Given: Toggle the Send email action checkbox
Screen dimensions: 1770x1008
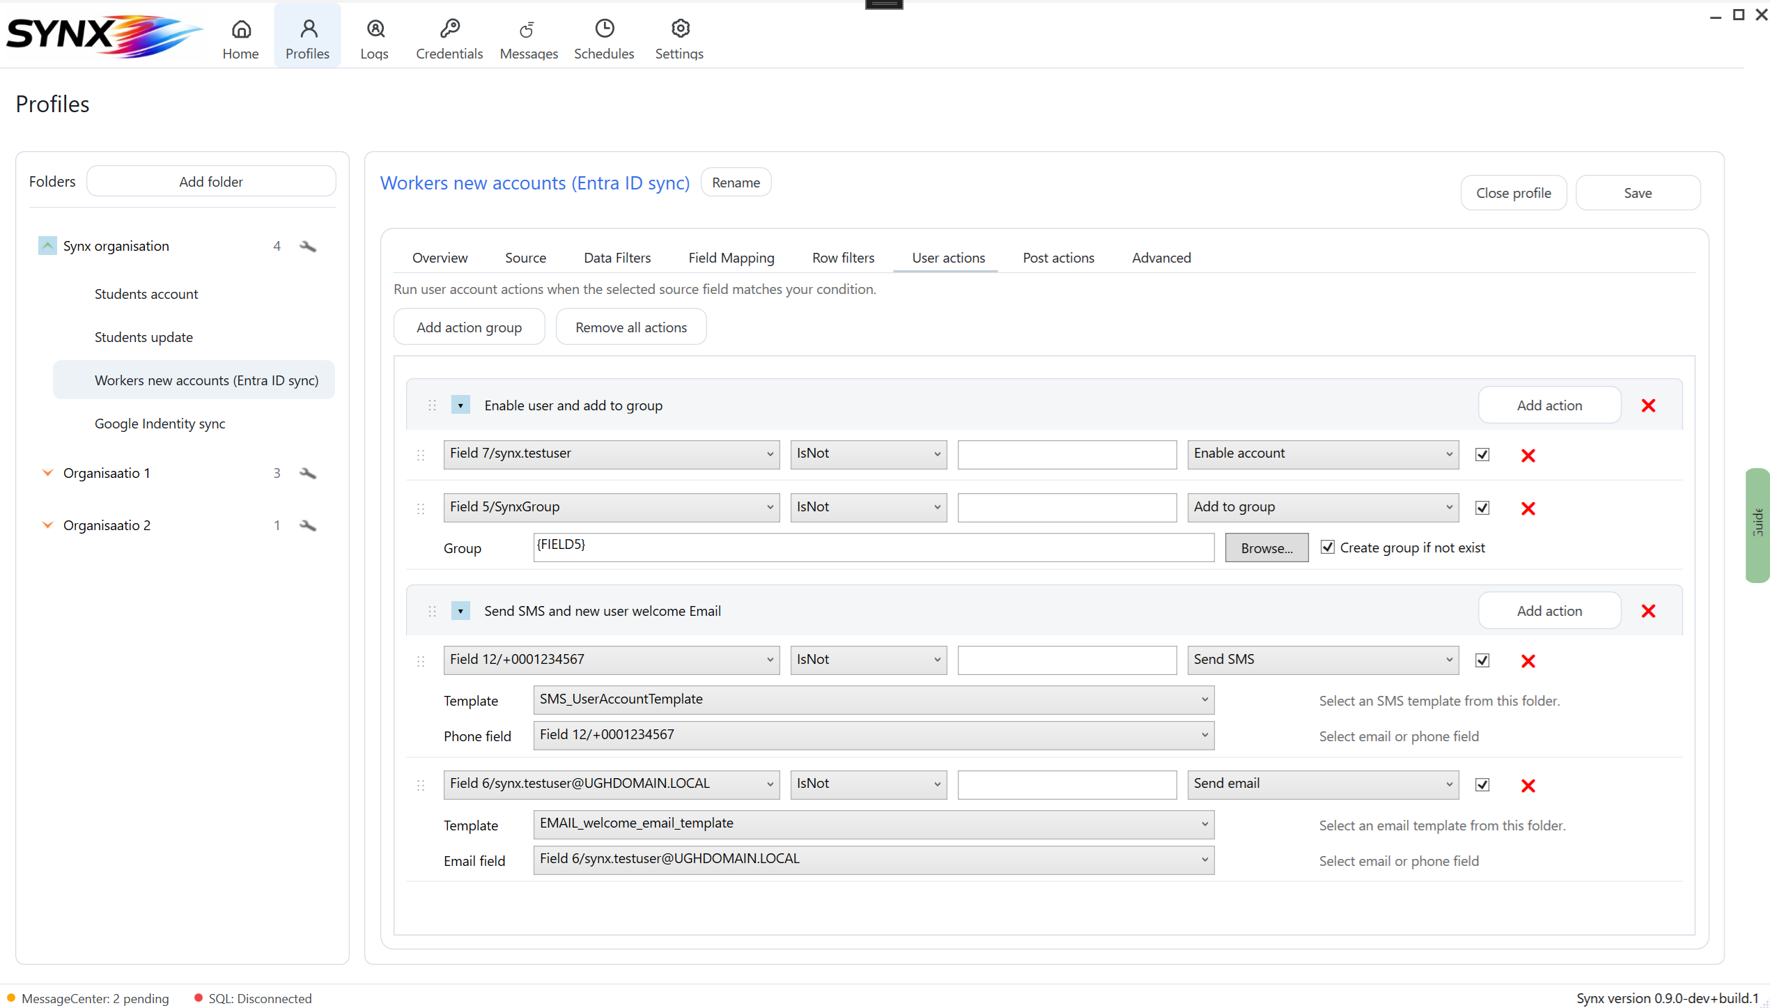Looking at the screenshot, I should tap(1482, 784).
